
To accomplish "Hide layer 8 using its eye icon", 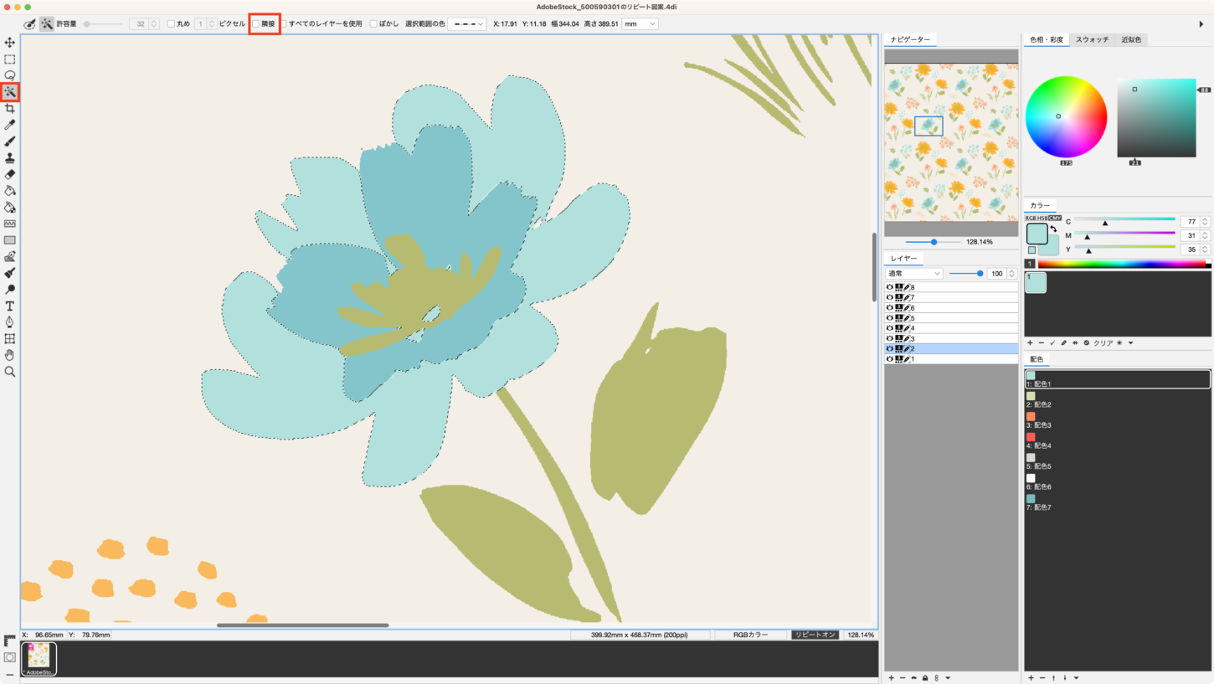I will [x=890, y=287].
